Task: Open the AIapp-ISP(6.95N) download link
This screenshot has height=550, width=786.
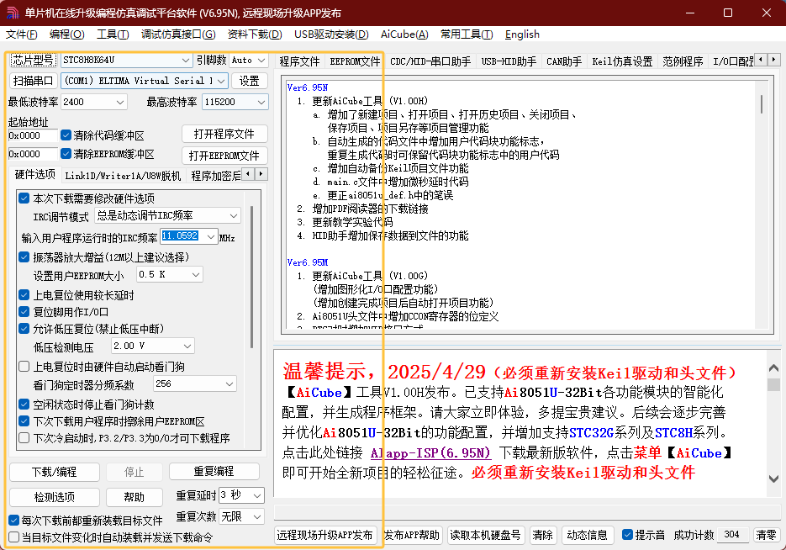Action: pyautogui.click(x=430, y=452)
